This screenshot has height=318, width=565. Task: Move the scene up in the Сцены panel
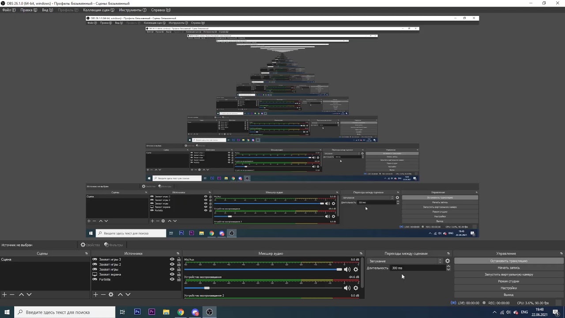click(x=21, y=295)
